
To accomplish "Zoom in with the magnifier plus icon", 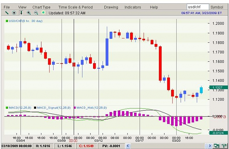I will (x=29, y=13).
